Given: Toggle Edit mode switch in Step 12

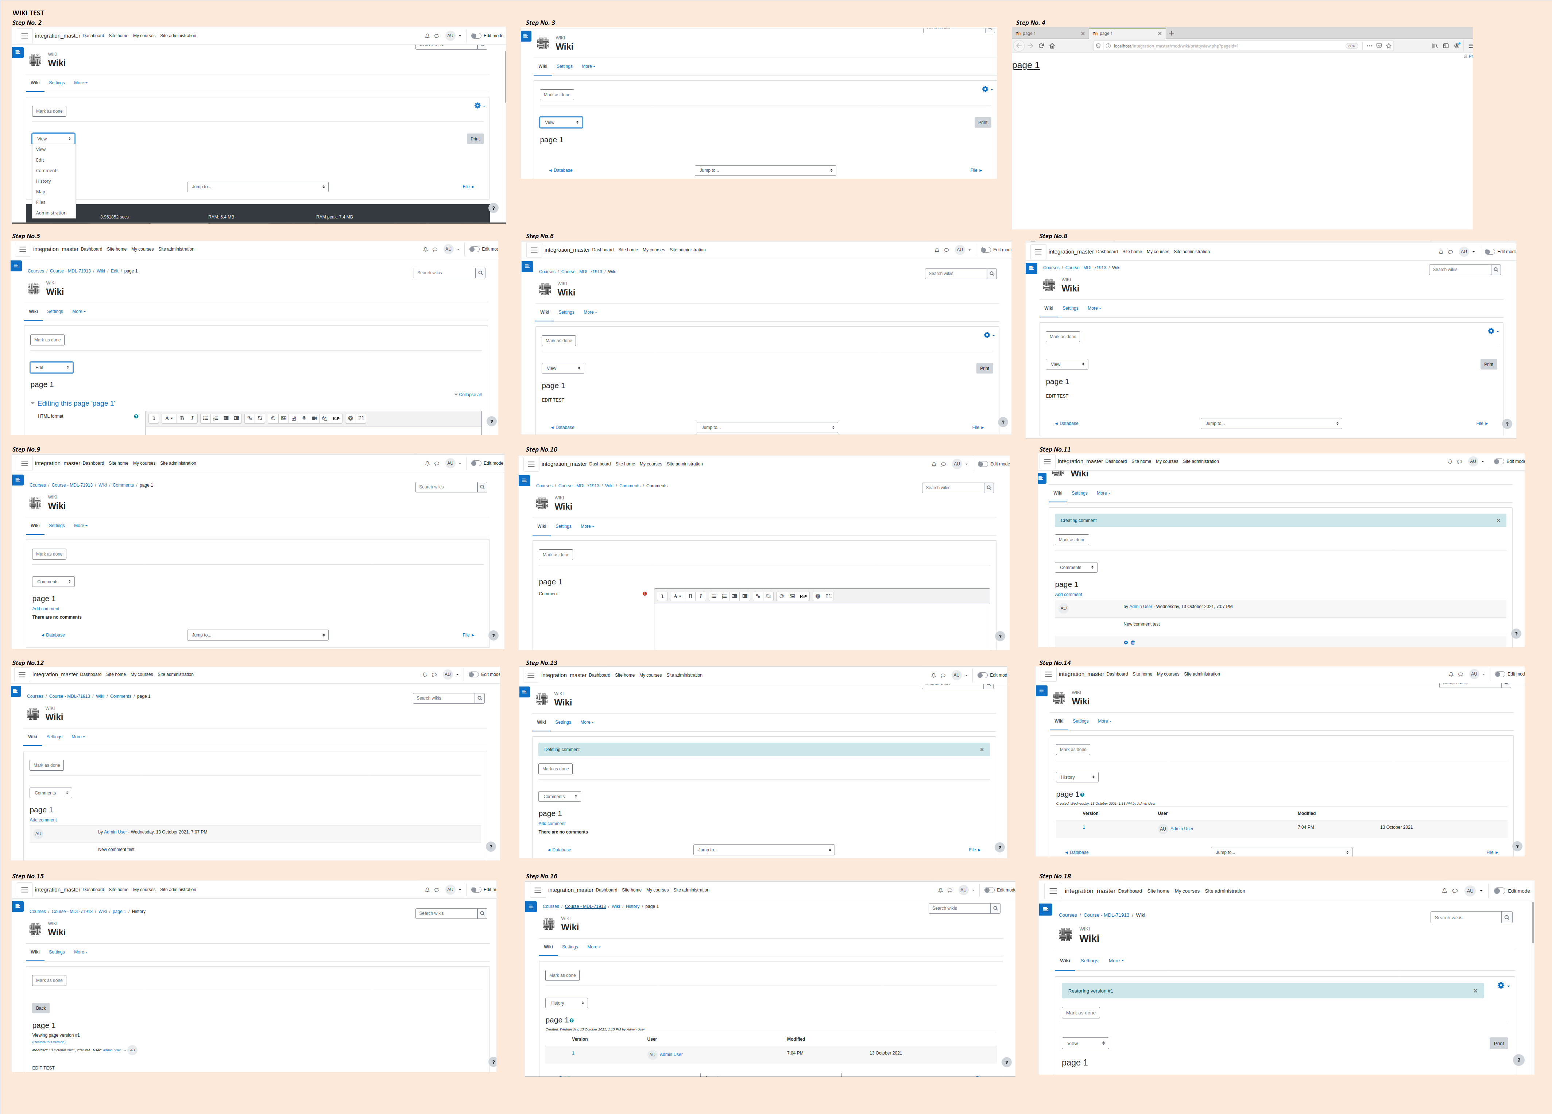Looking at the screenshot, I should pyautogui.click(x=473, y=674).
